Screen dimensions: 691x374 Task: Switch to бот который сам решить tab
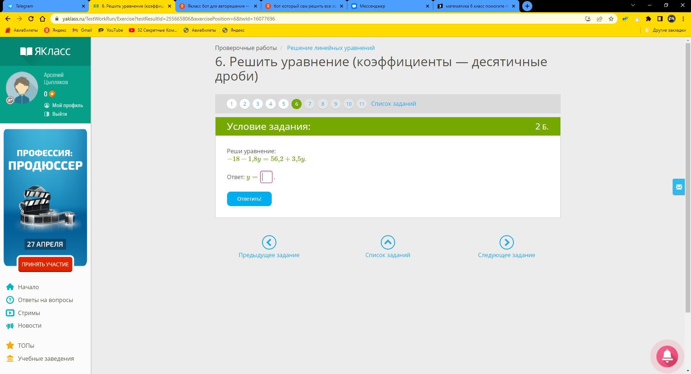click(304, 6)
